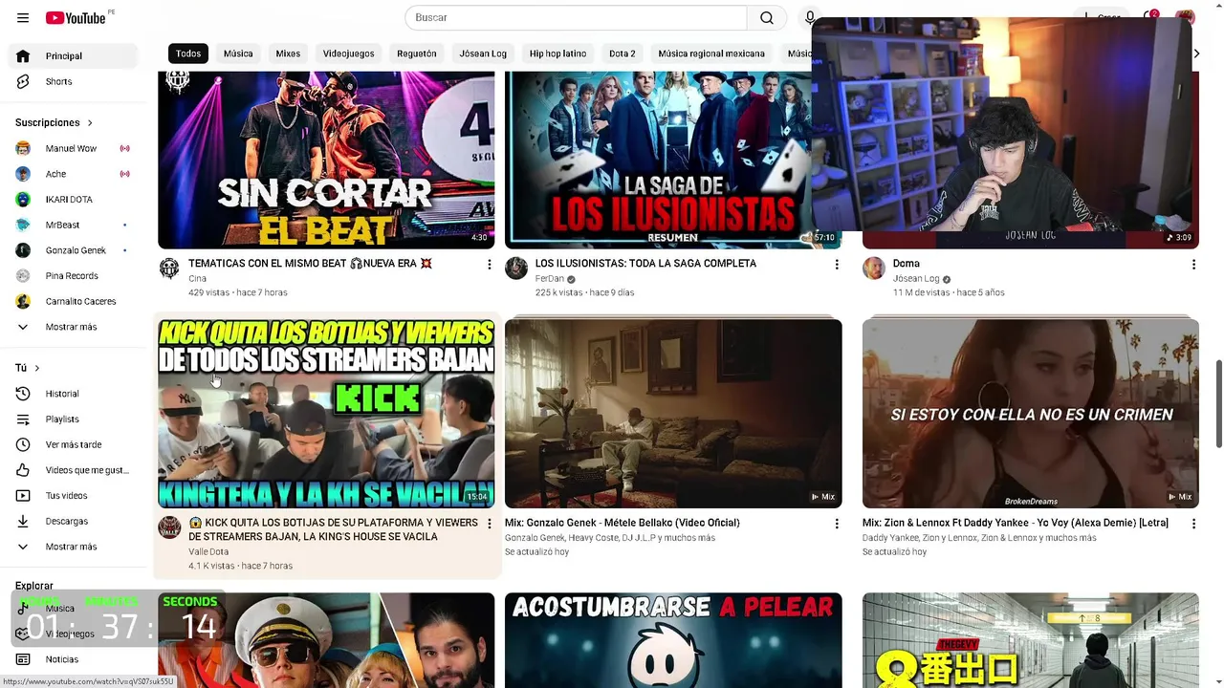The height and width of the screenshot is (688, 1224).
Task: Open Doma video title
Action: (x=906, y=264)
